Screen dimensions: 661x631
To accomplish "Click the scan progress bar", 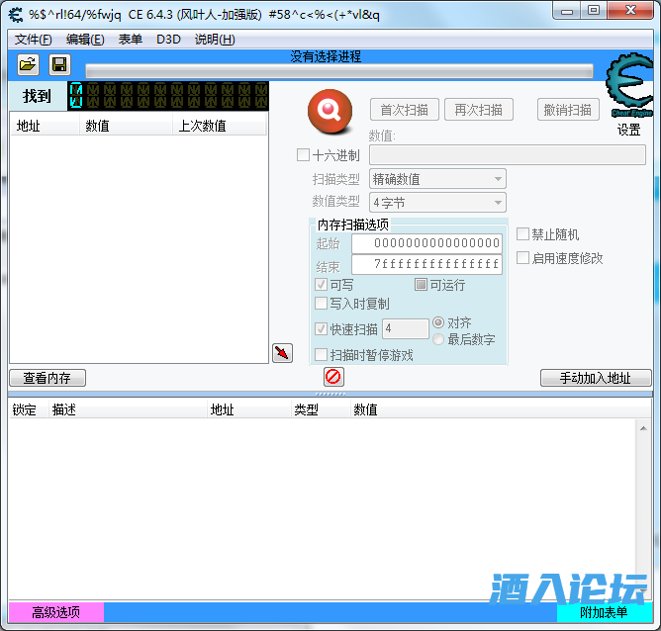I will click(338, 71).
